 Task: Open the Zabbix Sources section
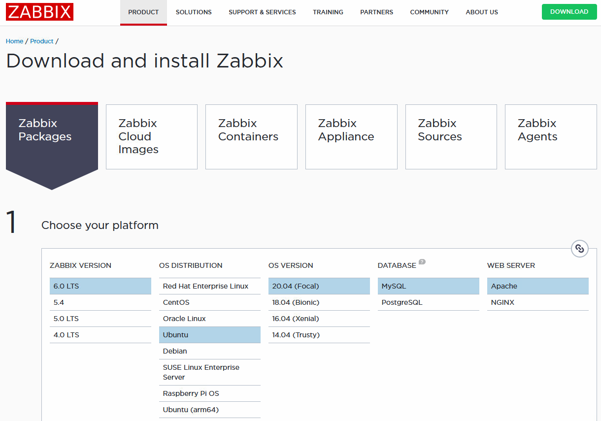451,136
